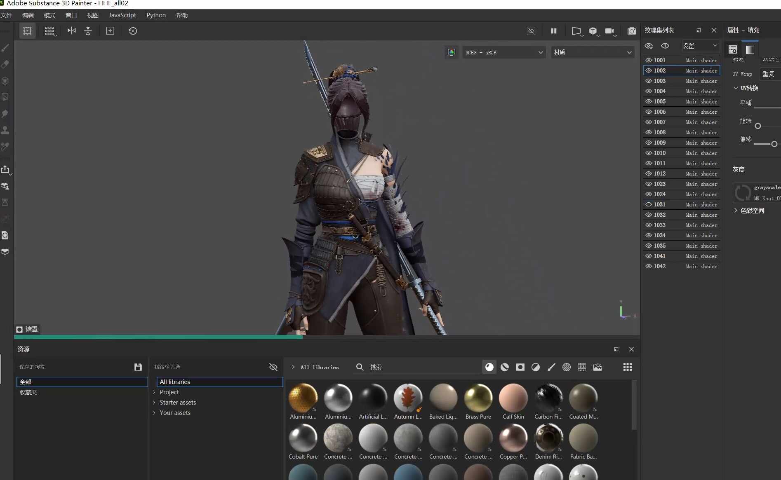Show hidden texture set 1031
Screen dimensions: 781x480
coord(649,204)
